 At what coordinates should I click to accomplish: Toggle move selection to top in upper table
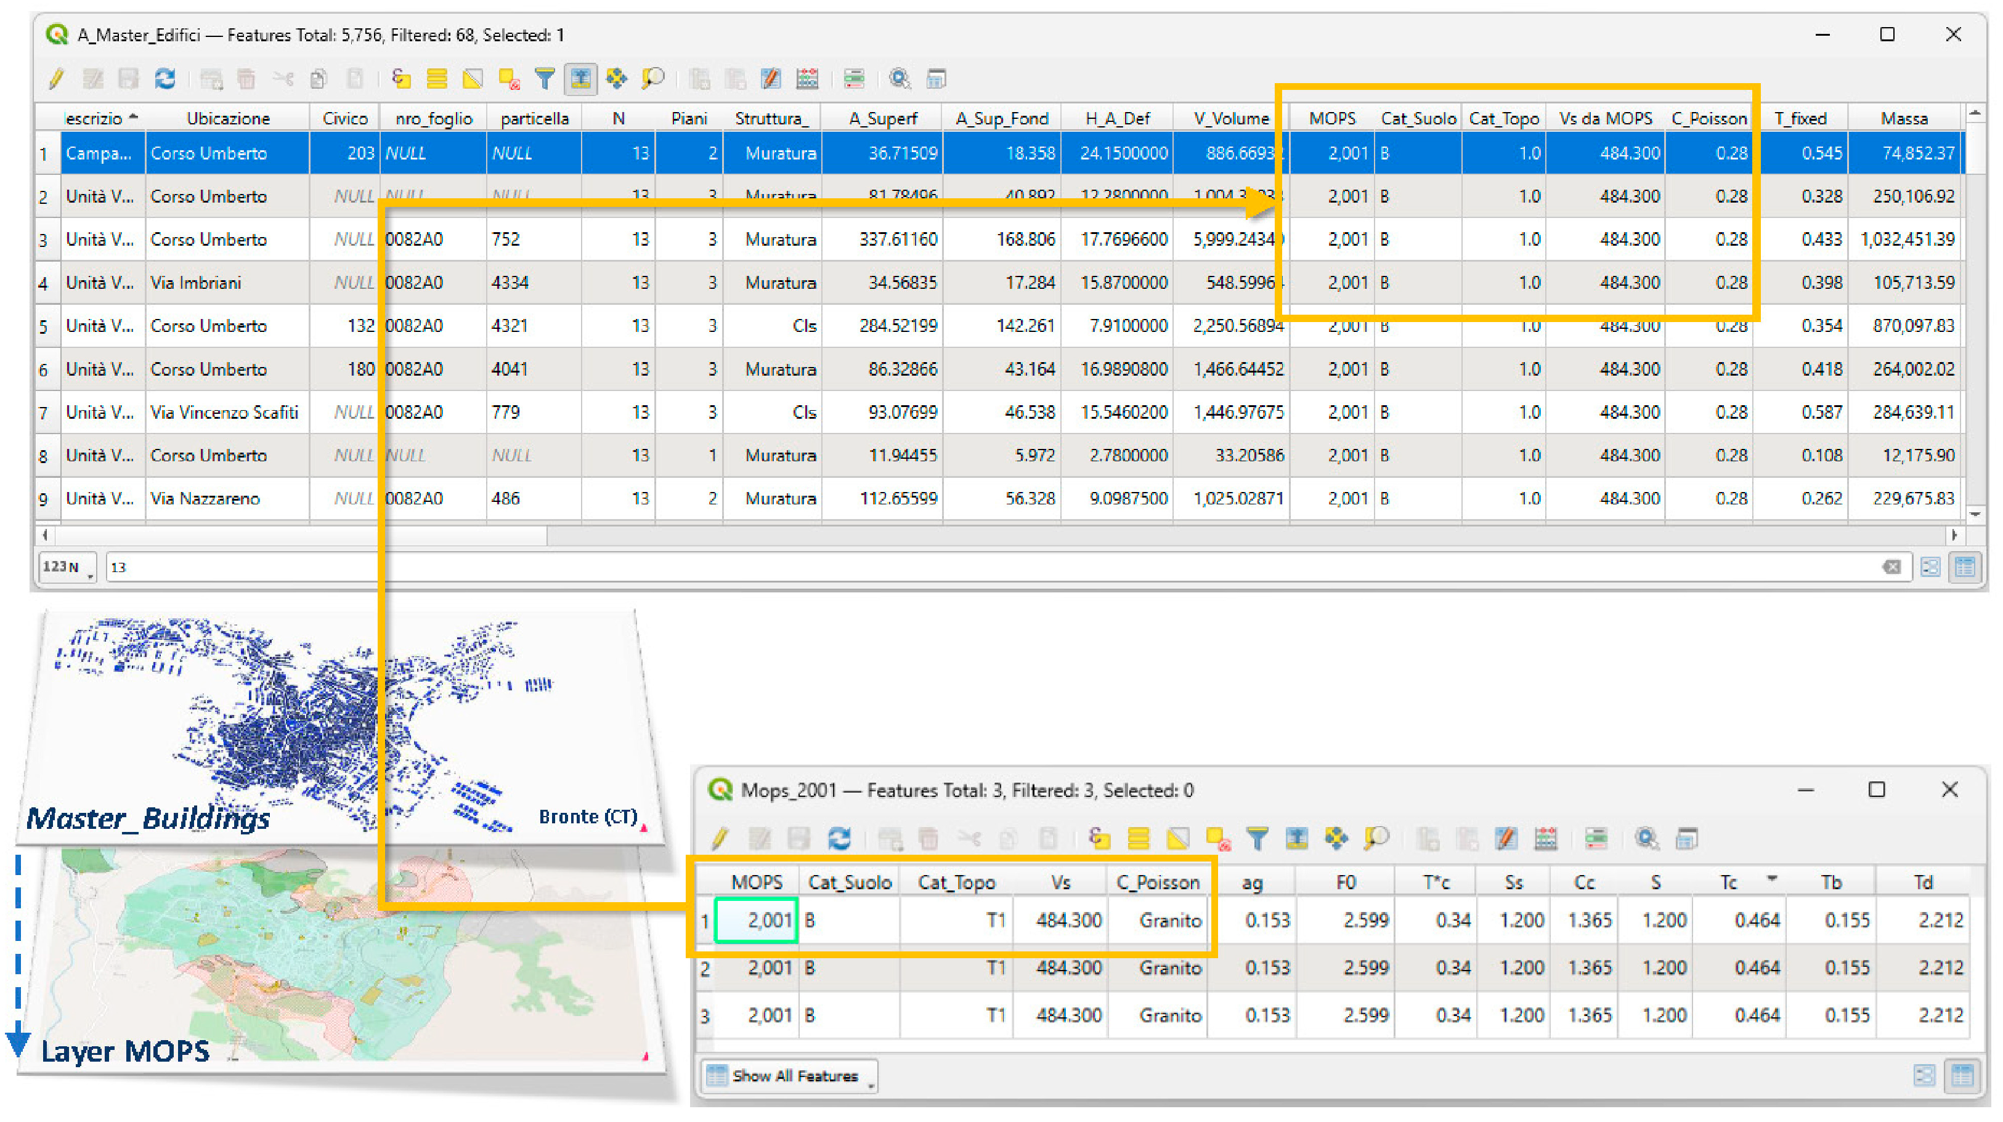(x=581, y=78)
